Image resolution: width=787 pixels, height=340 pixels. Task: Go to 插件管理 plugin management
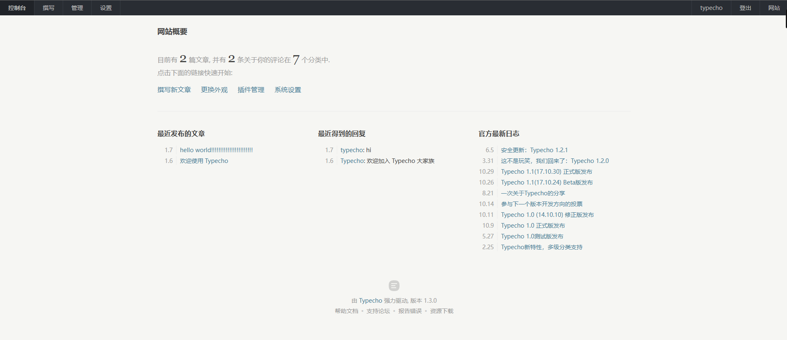click(251, 90)
